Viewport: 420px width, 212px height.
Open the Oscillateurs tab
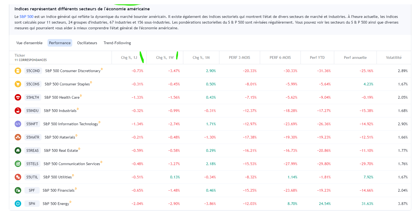click(87, 43)
